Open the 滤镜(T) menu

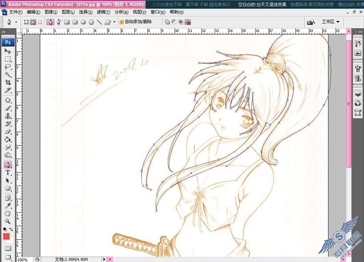click(104, 12)
